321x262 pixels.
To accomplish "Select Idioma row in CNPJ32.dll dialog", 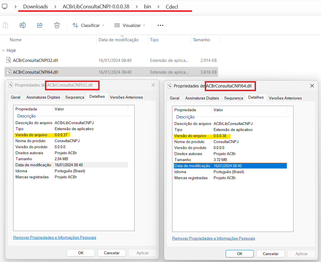I will click(72, 171).
